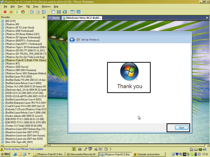Viewport: 210px width, 157px height.
Task: Open the Edit menu
Action: [13, 7]
